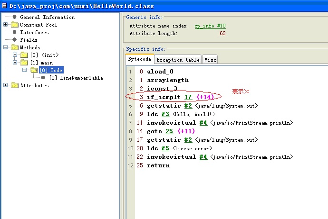Click the (+14) offset text
The image size is (328, 219).
pos(205,97)
